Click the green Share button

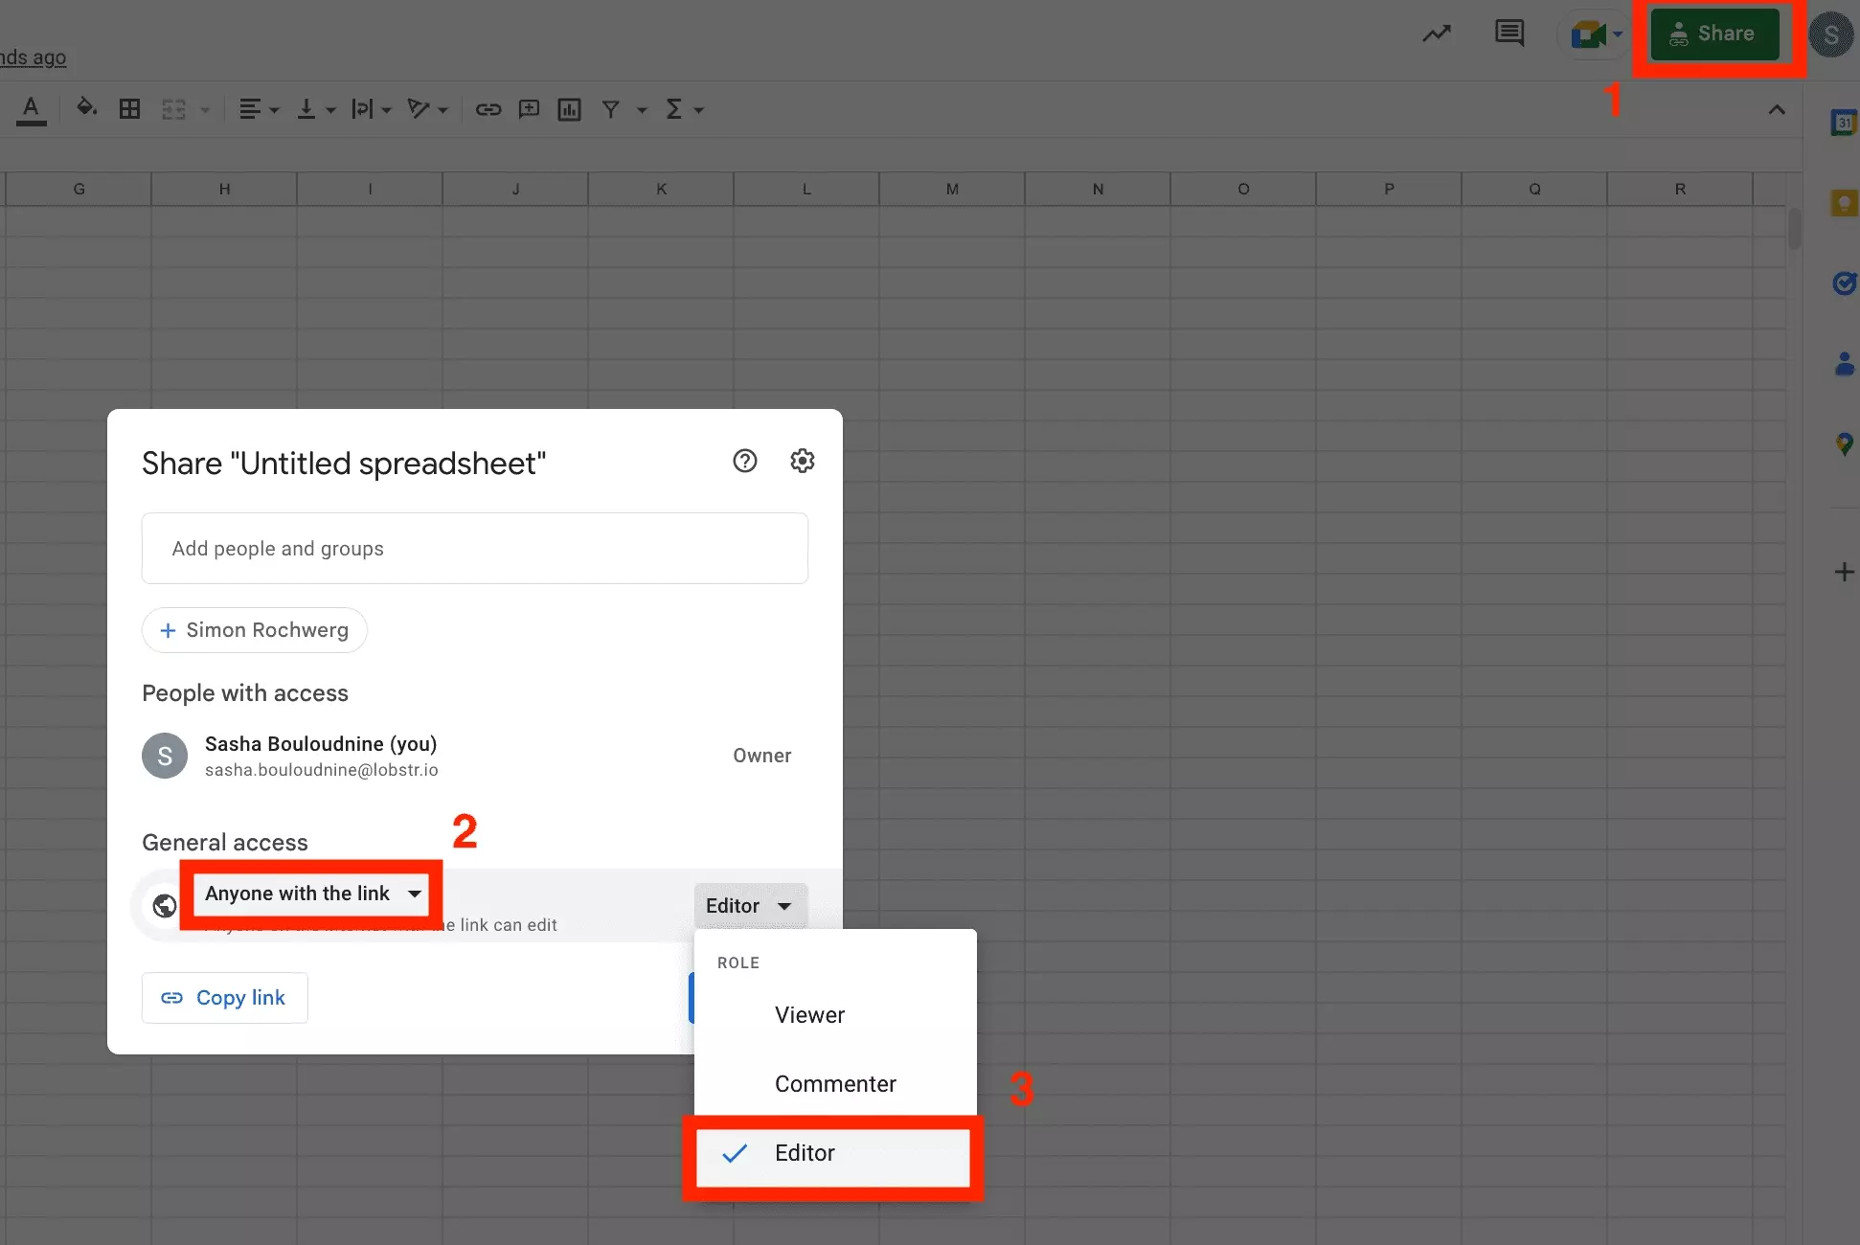point(1714,34)
